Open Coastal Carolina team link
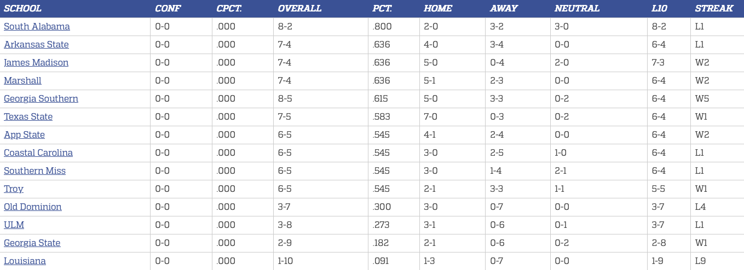This screenshot has width=744, height=270. (38, 153)
